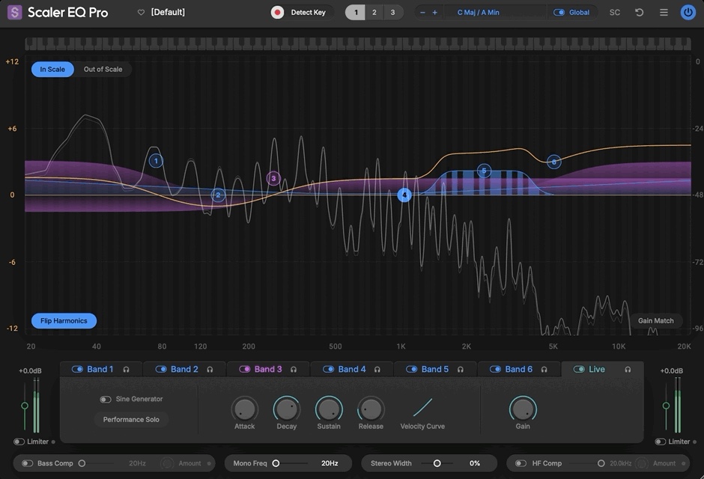
Task: Select key slot 3
Action: 393,13
